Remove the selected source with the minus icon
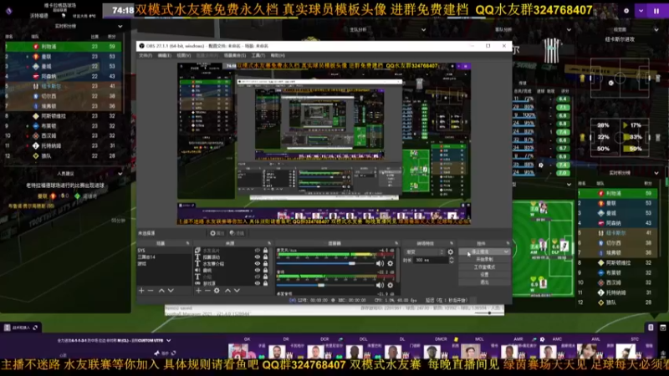The width and height of the screenshot is (669, 376). (x=207, y=291)
